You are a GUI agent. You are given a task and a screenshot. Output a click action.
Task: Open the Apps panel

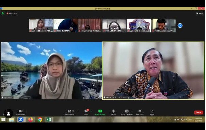click(x=152, y=112)
